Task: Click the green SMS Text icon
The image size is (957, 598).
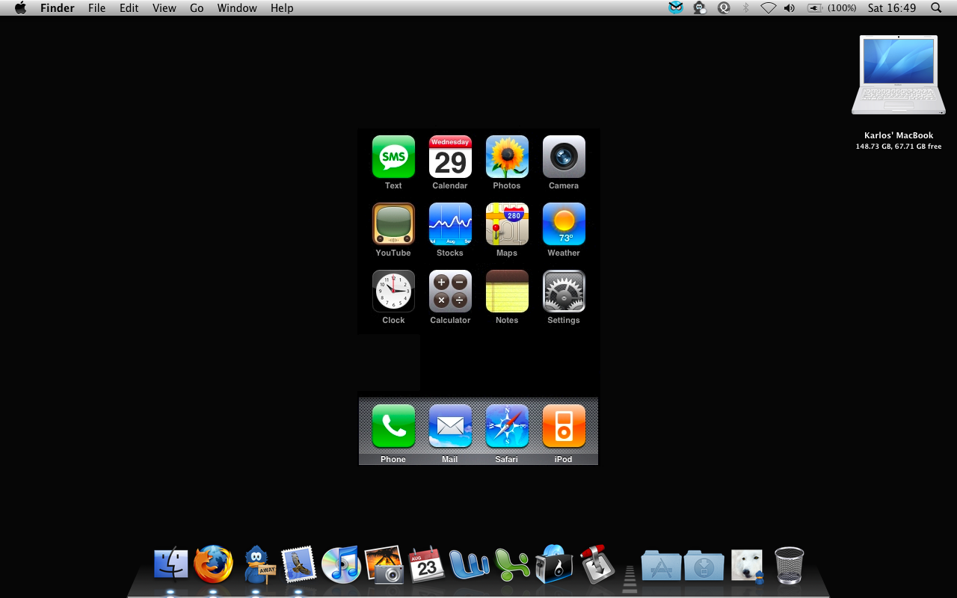Action: [393, 156]
